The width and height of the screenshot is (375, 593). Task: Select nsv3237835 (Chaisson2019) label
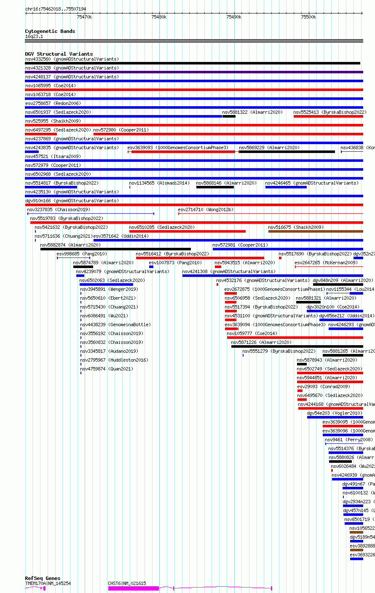59,209
